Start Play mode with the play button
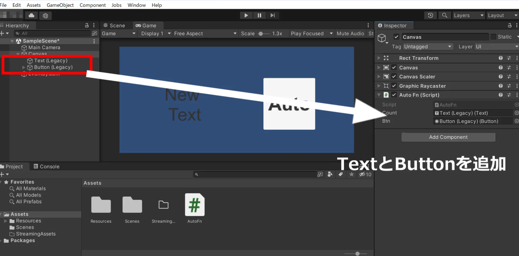This screenshot has width=519, height=256. pos(246,15)
